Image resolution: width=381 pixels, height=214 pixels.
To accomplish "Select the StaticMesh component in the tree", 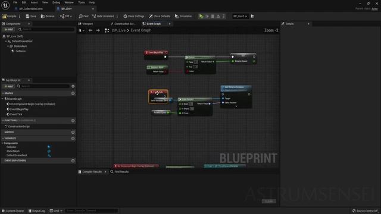I will (x=20, y=46).
